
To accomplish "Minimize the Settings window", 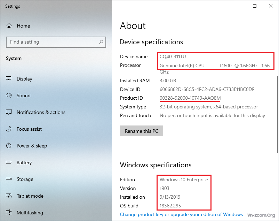I will tap(239, 6).
